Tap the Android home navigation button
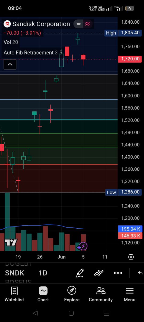Image resolution: width=144 pixels, height=322 pixels. coord(71,313)
